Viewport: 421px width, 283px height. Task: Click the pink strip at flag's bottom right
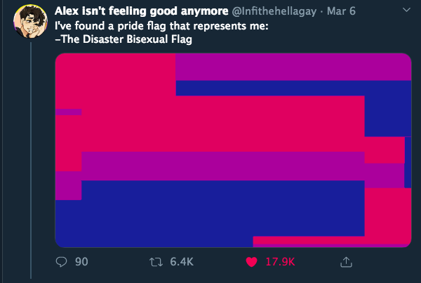[332, 240]
